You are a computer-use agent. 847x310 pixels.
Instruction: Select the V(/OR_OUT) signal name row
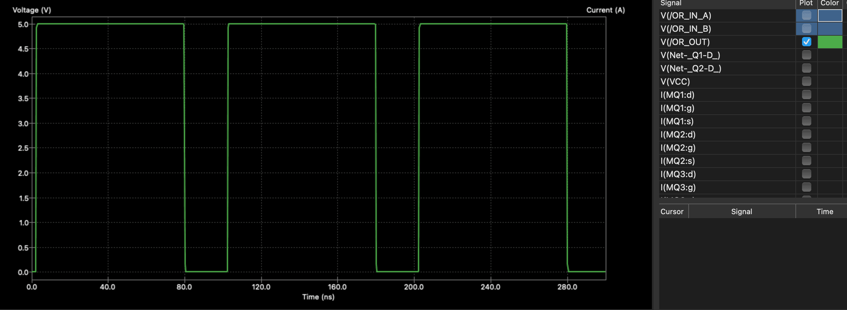685,42
